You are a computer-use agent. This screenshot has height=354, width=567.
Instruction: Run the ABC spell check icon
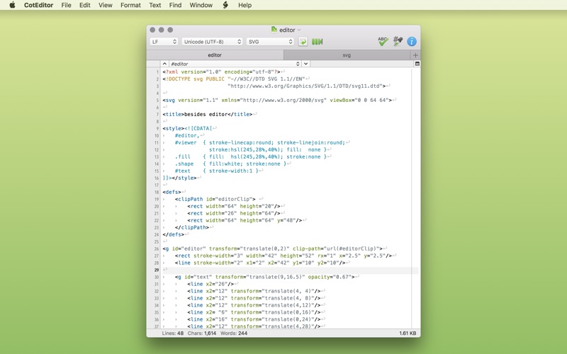[383, 41]
